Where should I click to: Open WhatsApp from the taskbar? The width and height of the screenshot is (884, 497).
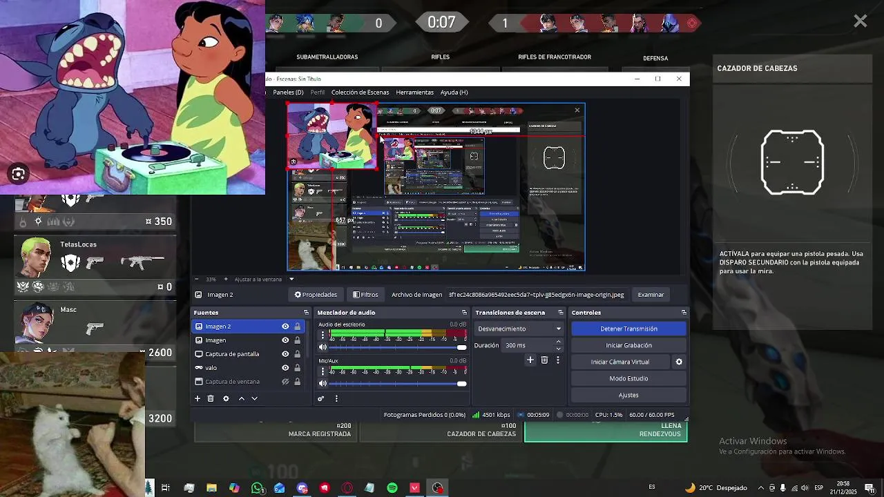pyautogui.click(x=257, y=488)
